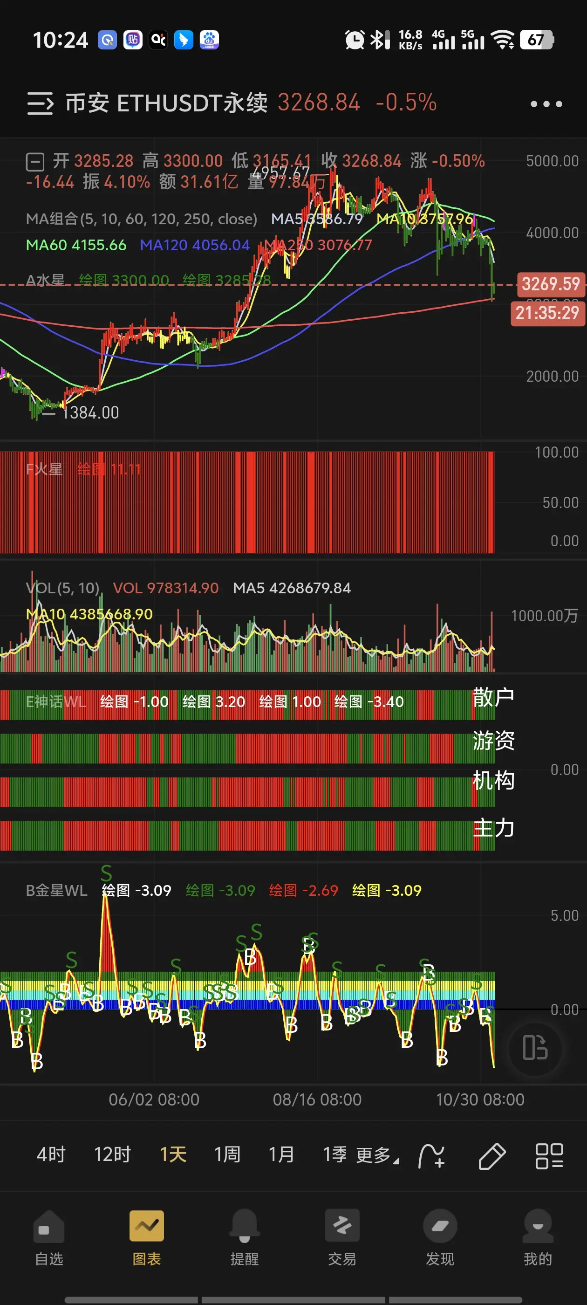587x1305 pixels.
Task: Tap the MA60 4155.66 value
Action: [76, 245]
